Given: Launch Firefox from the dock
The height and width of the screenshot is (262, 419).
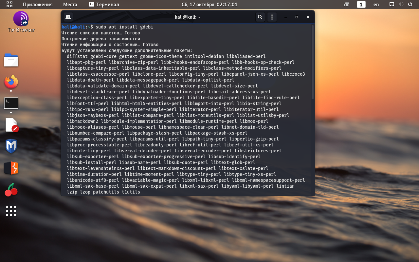Looking at the screenshot, I should (x=11, y=82).
